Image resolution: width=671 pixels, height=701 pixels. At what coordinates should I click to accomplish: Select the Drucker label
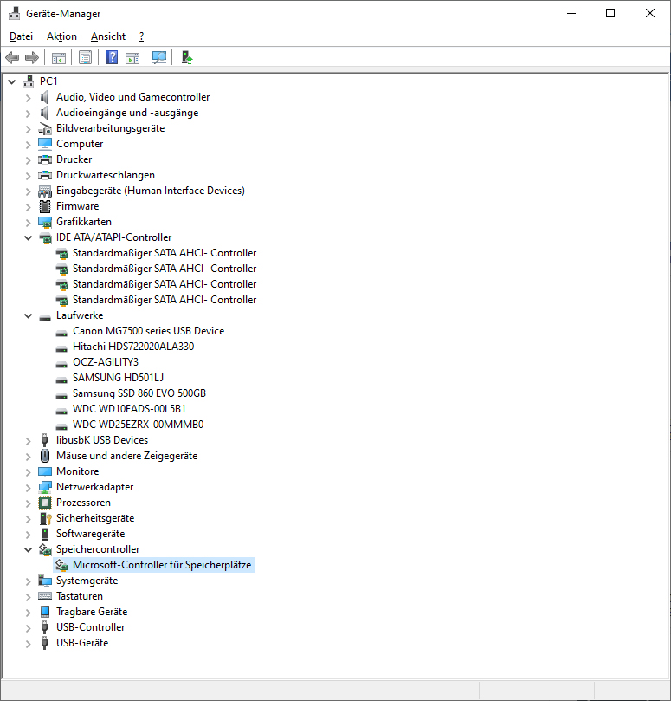click(x=74, y=159)
